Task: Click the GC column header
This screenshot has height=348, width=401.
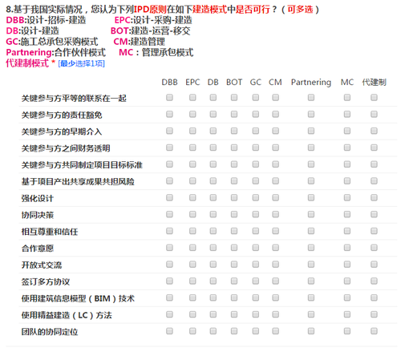Action: (256, 82)
